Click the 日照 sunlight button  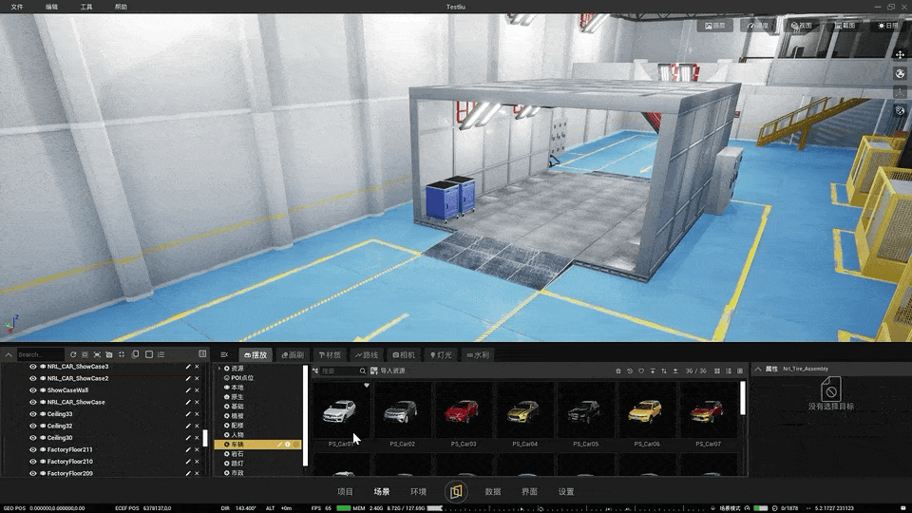[x=887, y=26]
